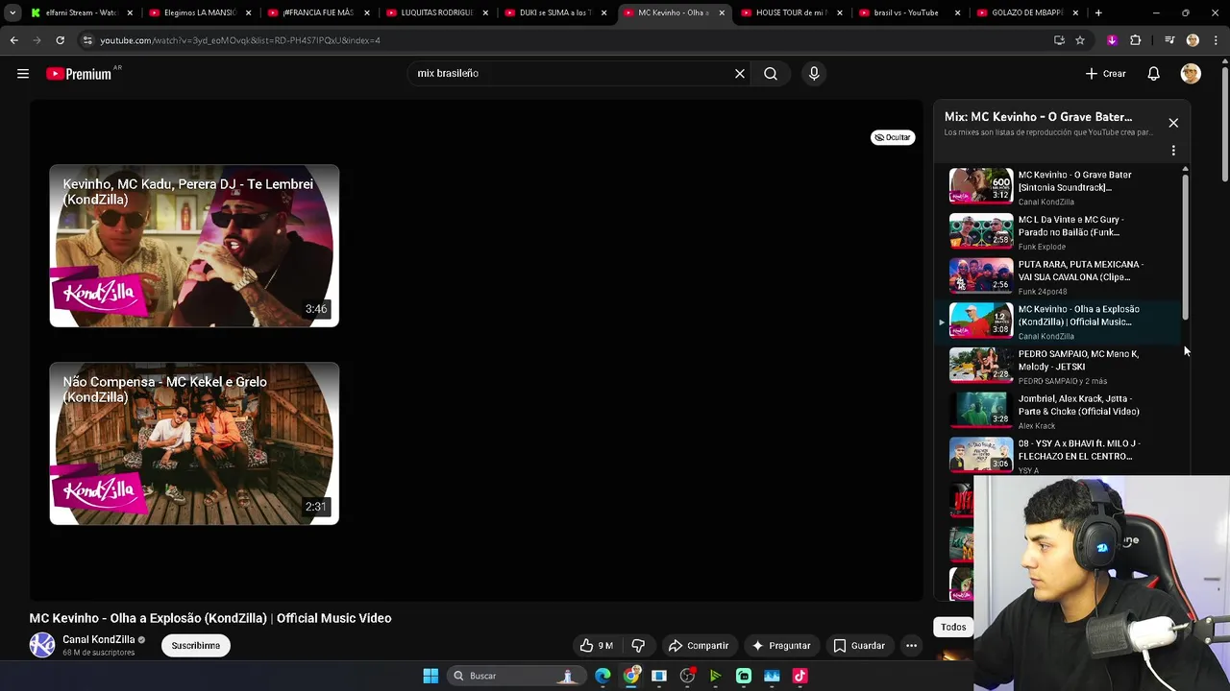Open the Mix playlist three-dot options
The width and height of the screenshot is (1230, 691).
(1173, 151)
